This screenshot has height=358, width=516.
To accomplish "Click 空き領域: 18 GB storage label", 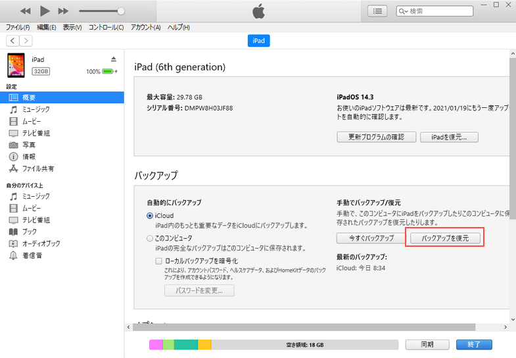I will pyautogui.click(x=305, y=345).
